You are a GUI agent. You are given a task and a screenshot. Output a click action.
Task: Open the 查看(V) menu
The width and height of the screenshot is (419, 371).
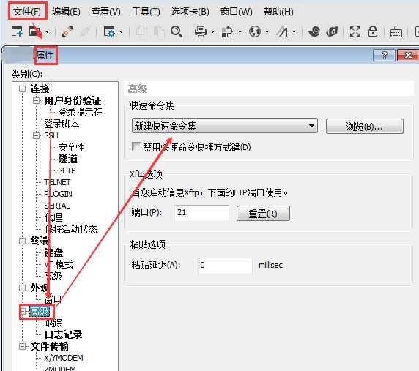[x=106, y=12]
